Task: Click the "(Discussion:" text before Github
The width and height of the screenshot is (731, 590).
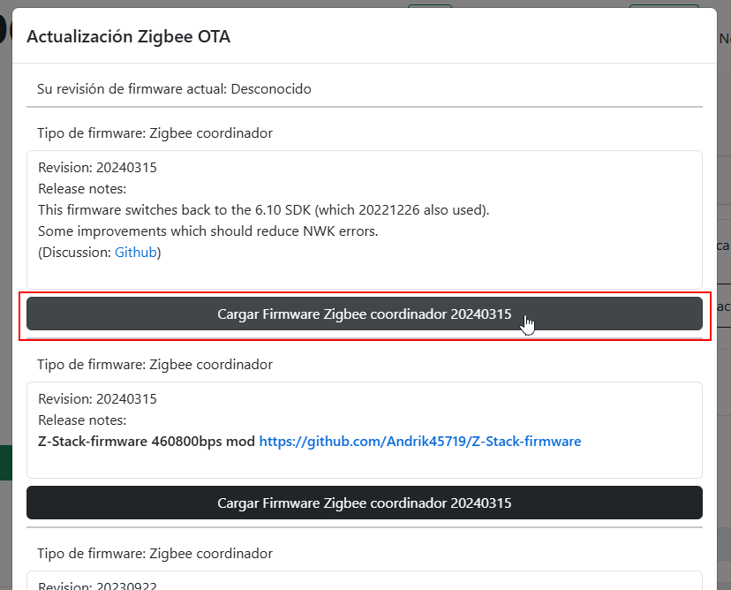Action: click(74, 253)
